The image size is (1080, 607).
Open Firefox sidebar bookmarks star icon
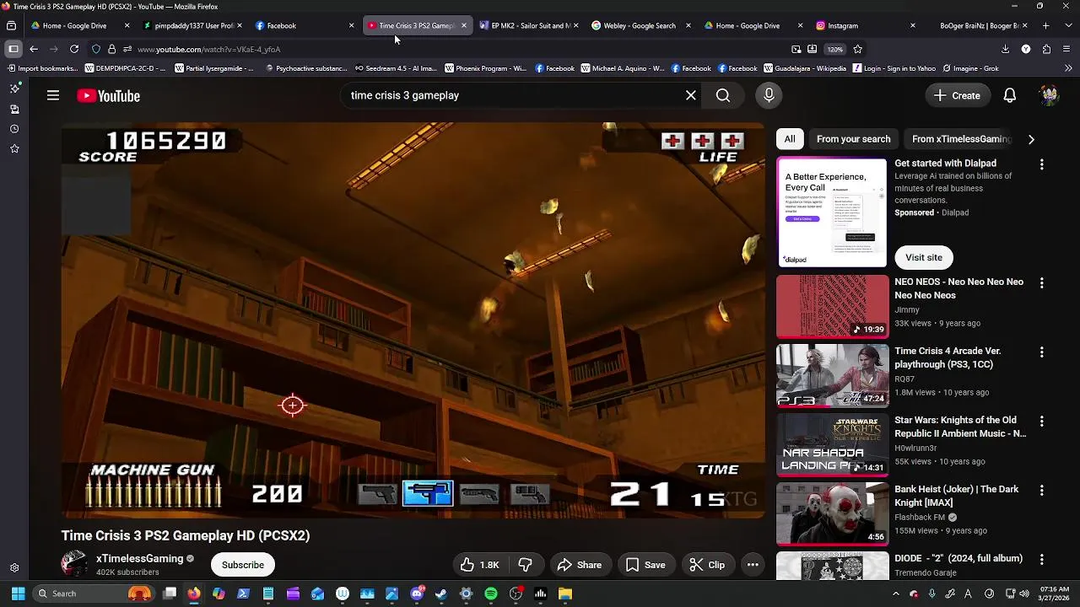(14, 149)
